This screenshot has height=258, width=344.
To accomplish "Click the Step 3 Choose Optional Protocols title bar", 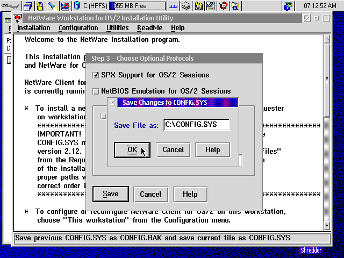I will click(174, 59).
